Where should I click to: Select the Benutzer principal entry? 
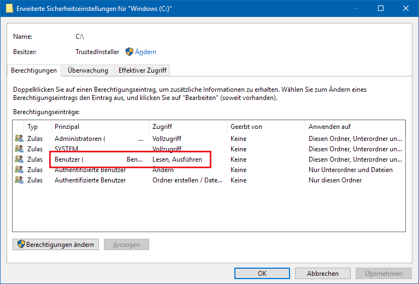[98, 159]
